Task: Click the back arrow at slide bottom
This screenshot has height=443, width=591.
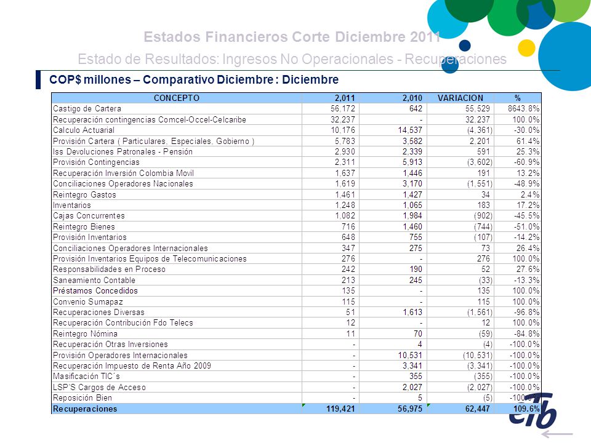Action: click(557, 434)
